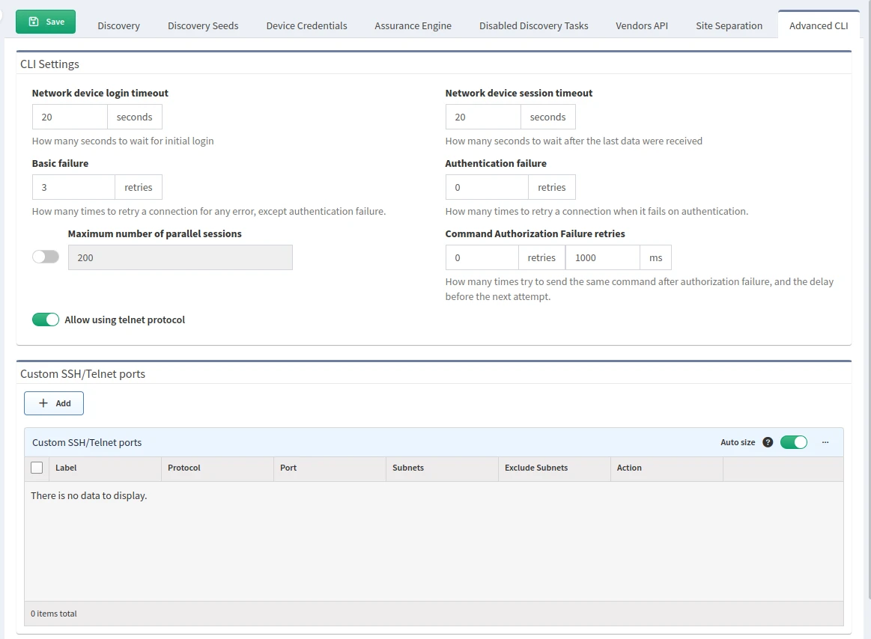Click the Network device session timeout field
This screenshot has height=639, width=871.
tap(483, 117)
